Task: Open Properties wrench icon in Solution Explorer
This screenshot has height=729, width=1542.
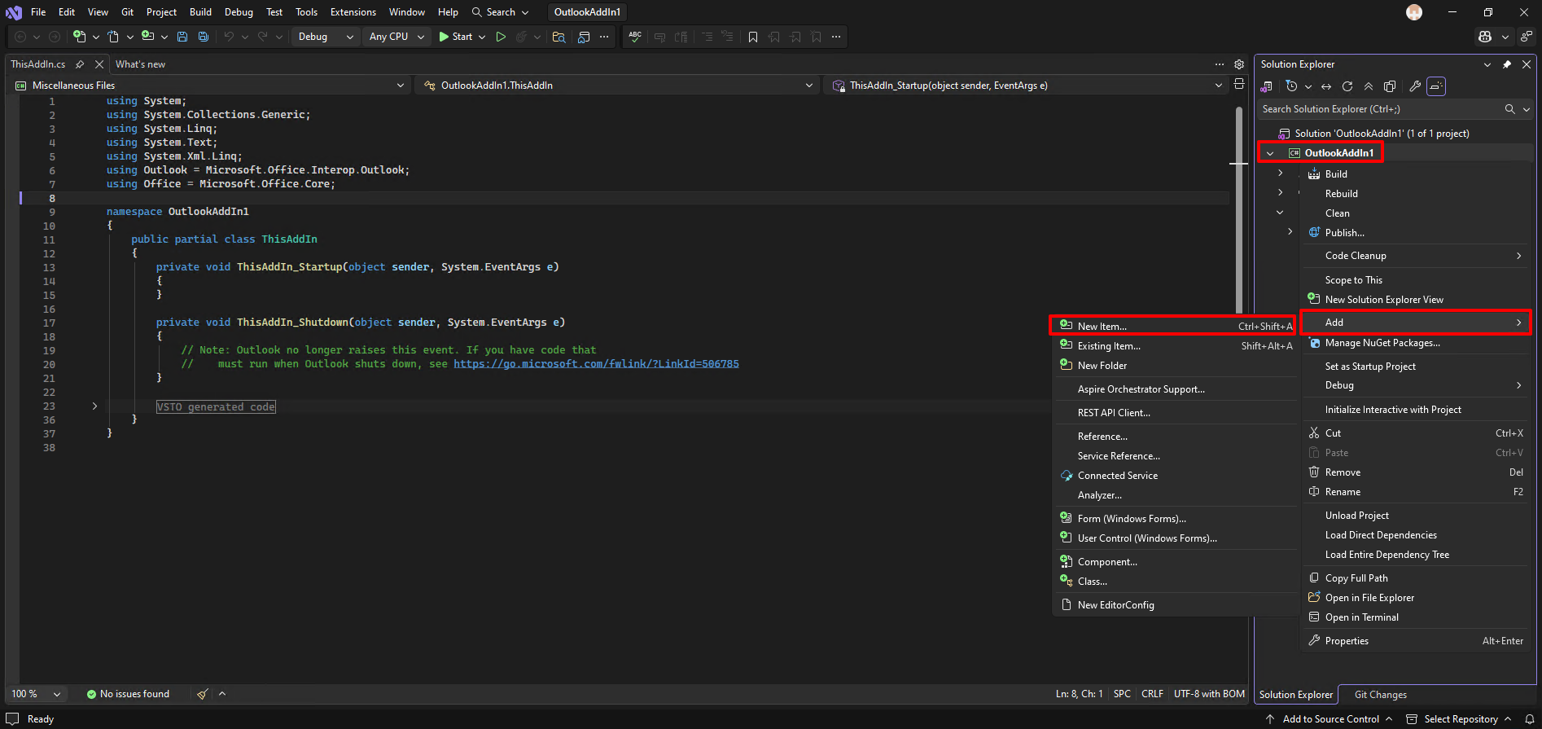Action: click(1415, 86)
